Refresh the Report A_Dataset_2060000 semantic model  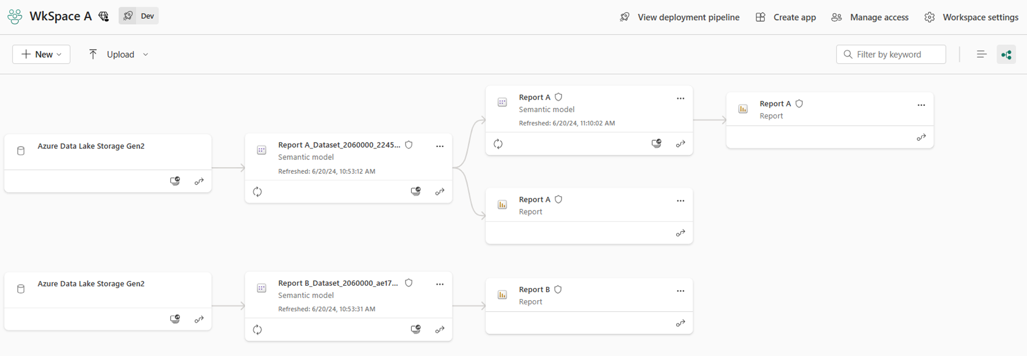pos(257,192)
